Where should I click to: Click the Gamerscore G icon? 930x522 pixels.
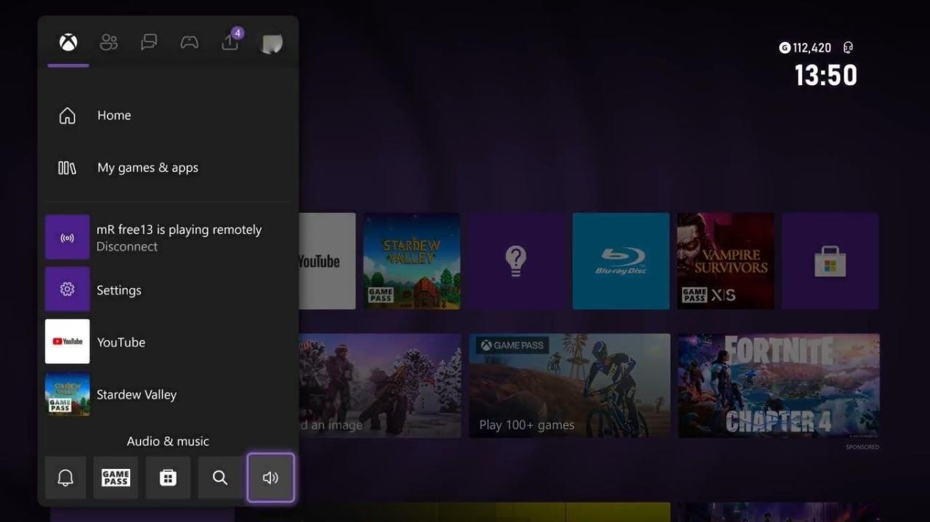[785, 48]
